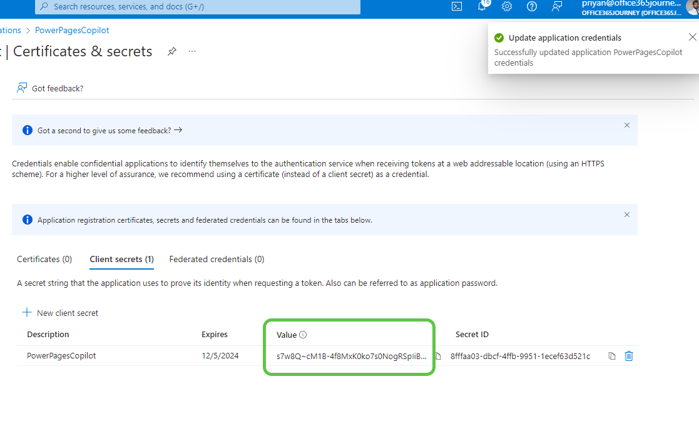
Task: Open the more options ellipsis menu
Action: pyautogui.click(x=192, y=51)
